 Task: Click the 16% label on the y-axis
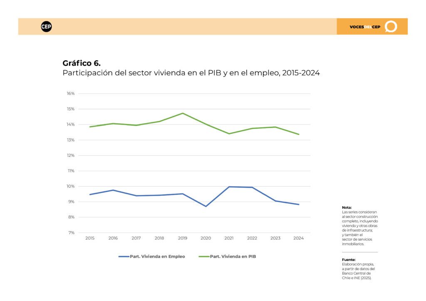71,94
